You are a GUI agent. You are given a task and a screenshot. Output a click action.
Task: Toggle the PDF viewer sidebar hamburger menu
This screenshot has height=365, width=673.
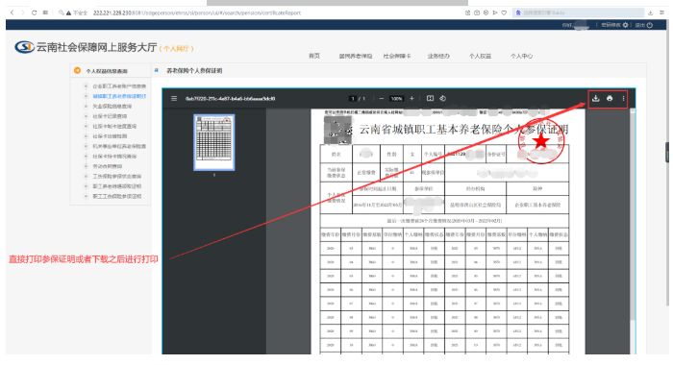tap(174, 98)
